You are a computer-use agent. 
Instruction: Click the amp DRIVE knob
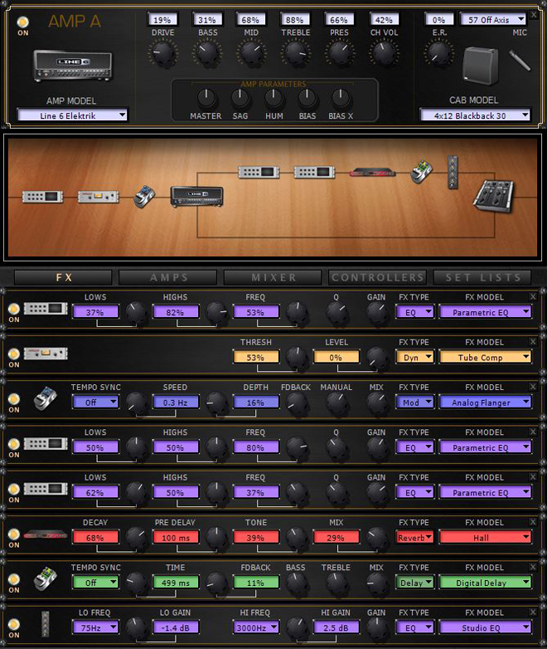162,53
